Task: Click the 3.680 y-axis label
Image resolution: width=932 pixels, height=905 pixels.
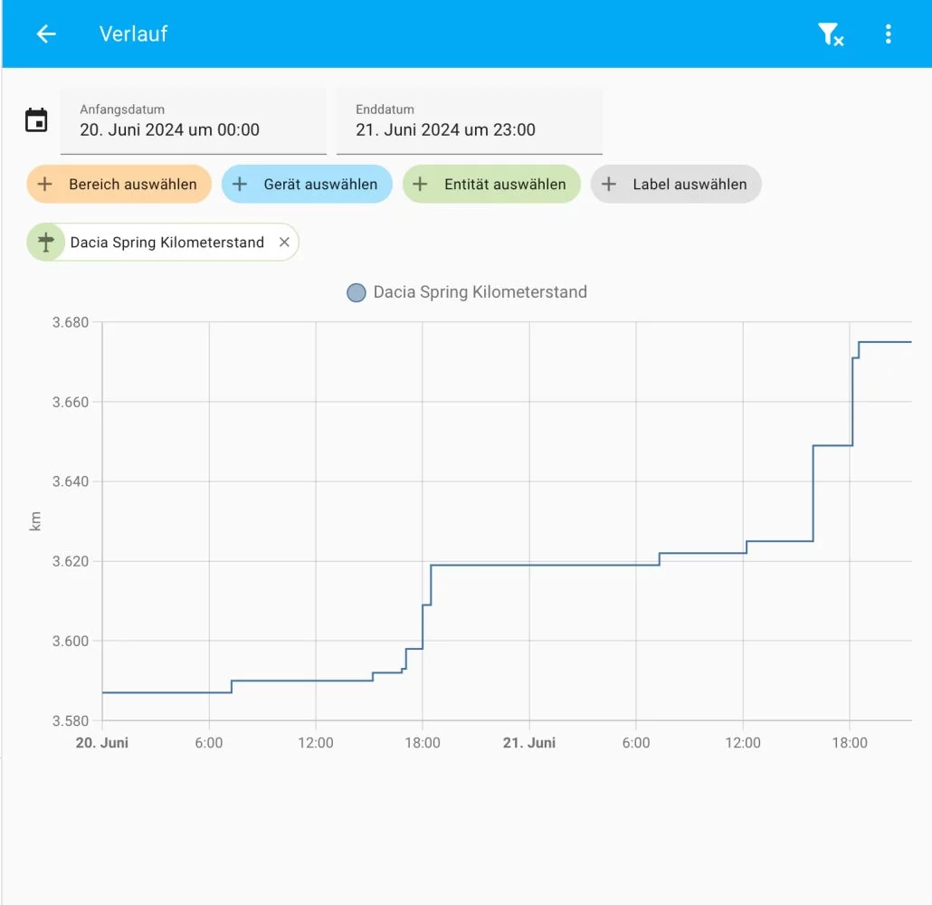Action: [71, 322]
